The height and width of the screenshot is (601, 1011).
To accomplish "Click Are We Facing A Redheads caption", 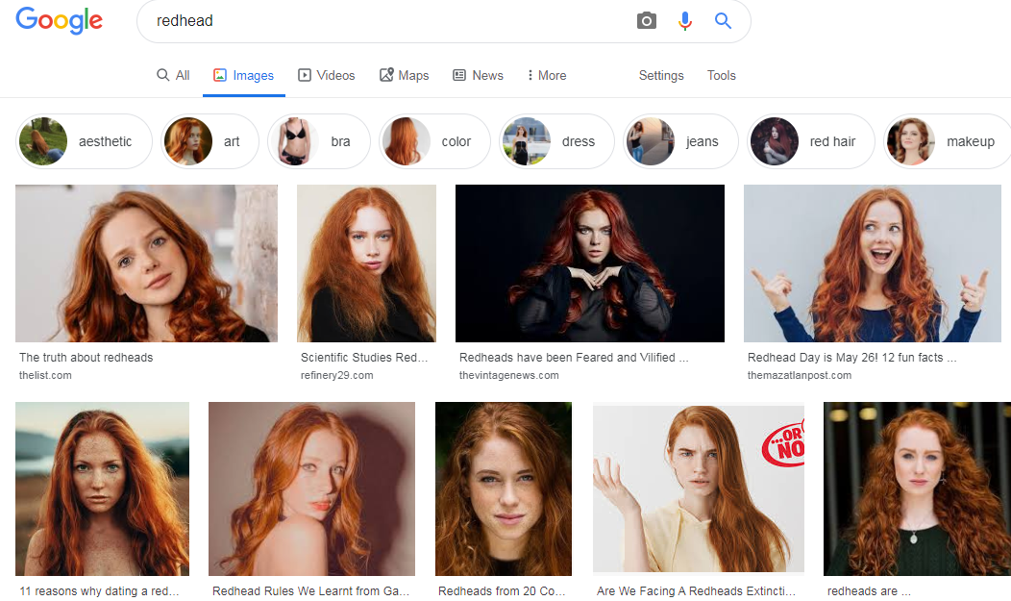I will [697, 591].
